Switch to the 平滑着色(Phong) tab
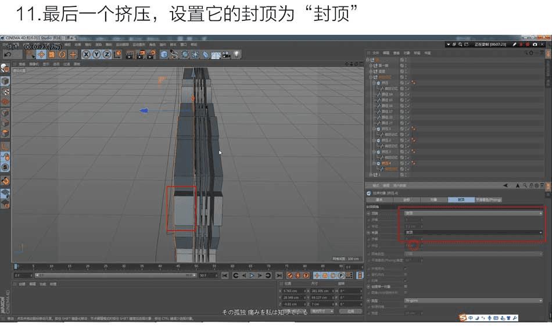This screenshot has height=334, width=552. click(488, 199)
